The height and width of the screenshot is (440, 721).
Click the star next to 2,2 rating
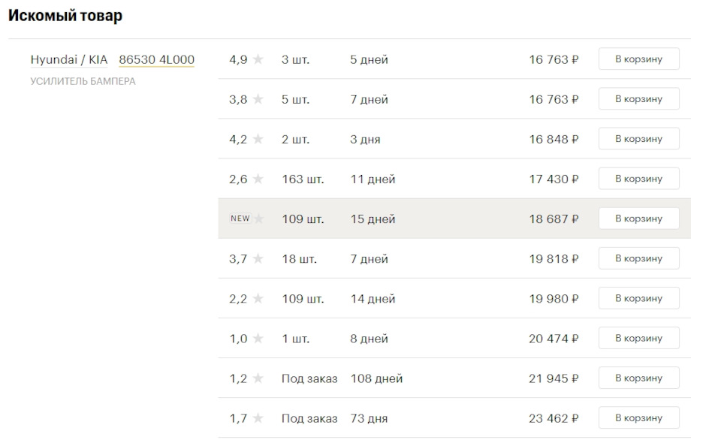pyautogui.click(x=258, y=299)
